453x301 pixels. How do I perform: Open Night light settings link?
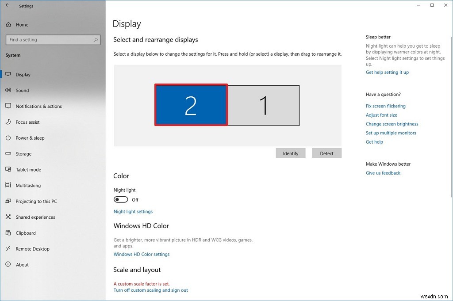(x=133, y=212)
